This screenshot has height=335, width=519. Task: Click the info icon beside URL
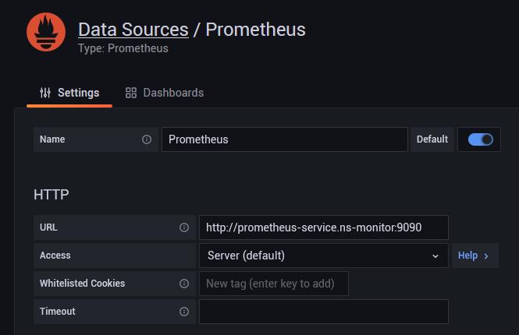tap(184, 227)
